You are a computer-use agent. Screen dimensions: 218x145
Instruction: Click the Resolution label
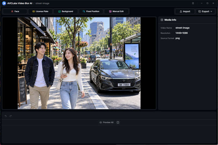pos(165,33)
